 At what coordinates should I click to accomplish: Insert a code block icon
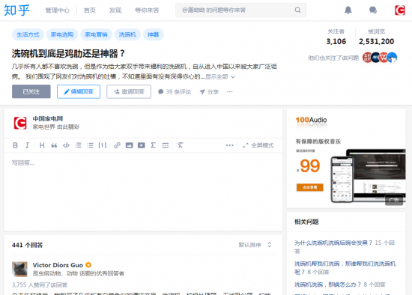click(66, 145)
